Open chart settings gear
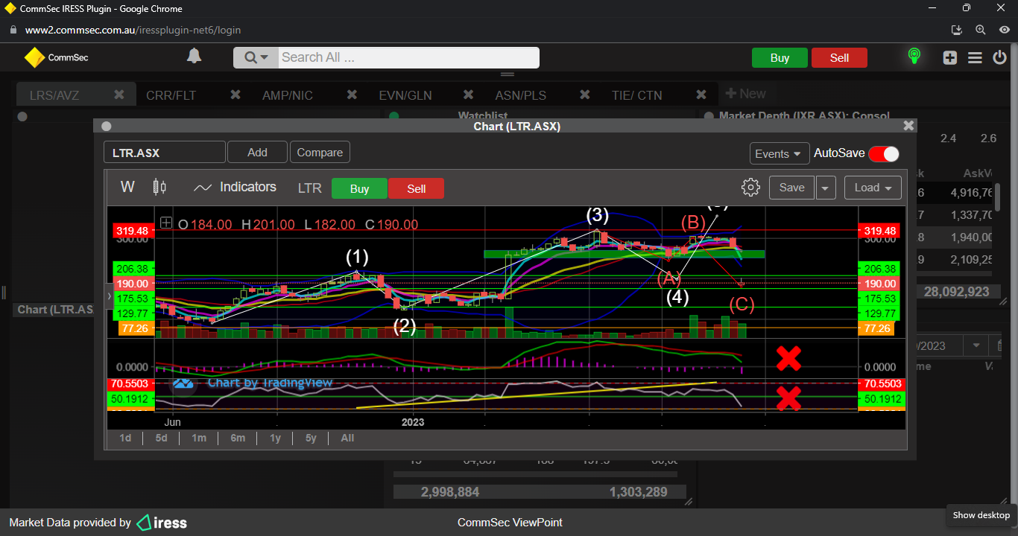 pos(750,188)
